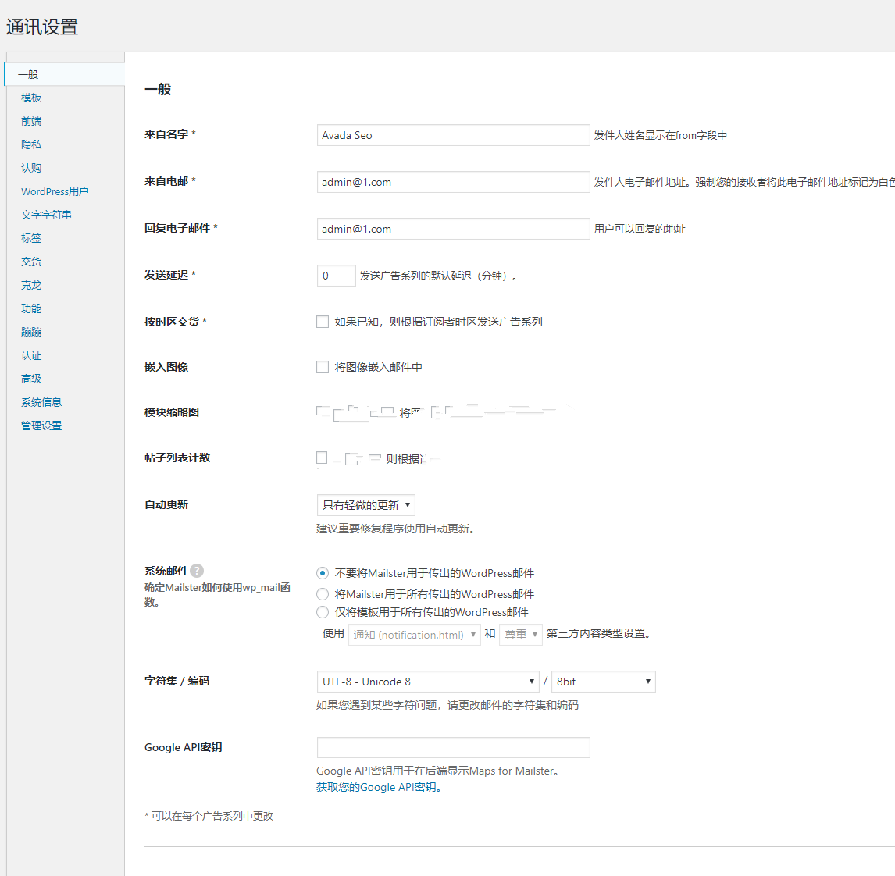Screen dimensions: 895x876
Task: Select 将Mailster用于所有传出的WordPress邮件 radio option
Action: click(x=323, y=594)
